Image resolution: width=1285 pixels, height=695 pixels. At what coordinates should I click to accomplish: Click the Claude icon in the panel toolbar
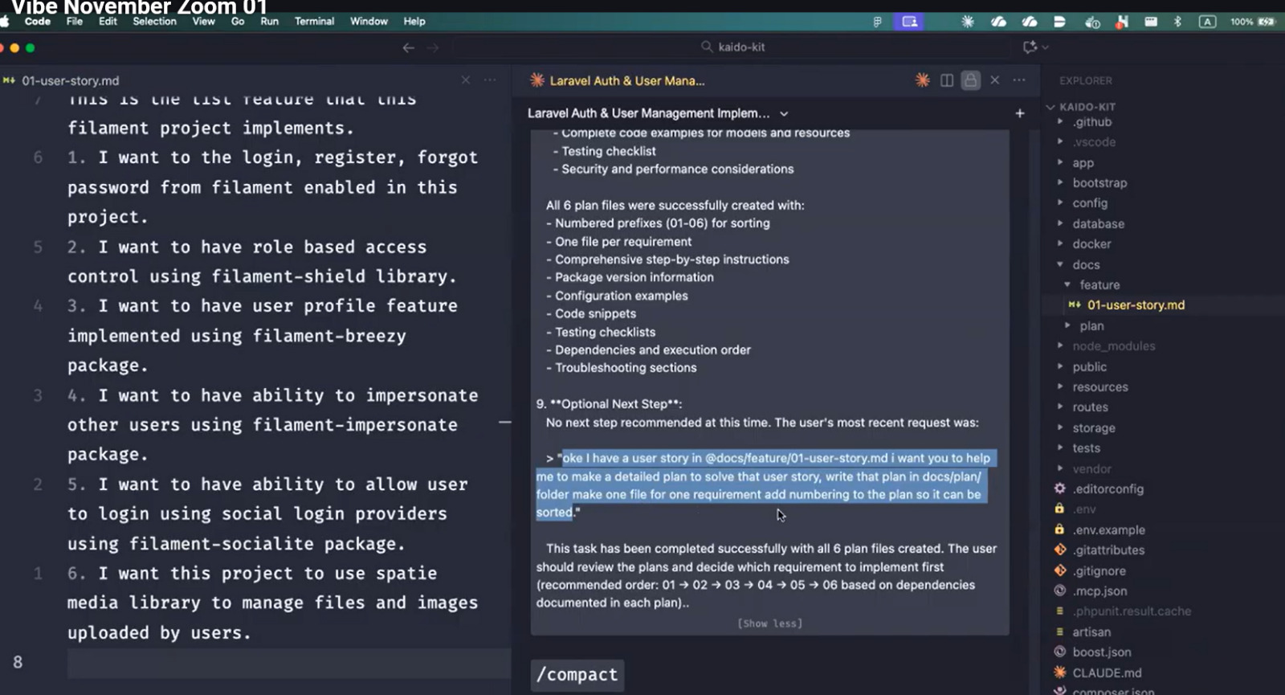pyautogui.click(x=922, y=80)
